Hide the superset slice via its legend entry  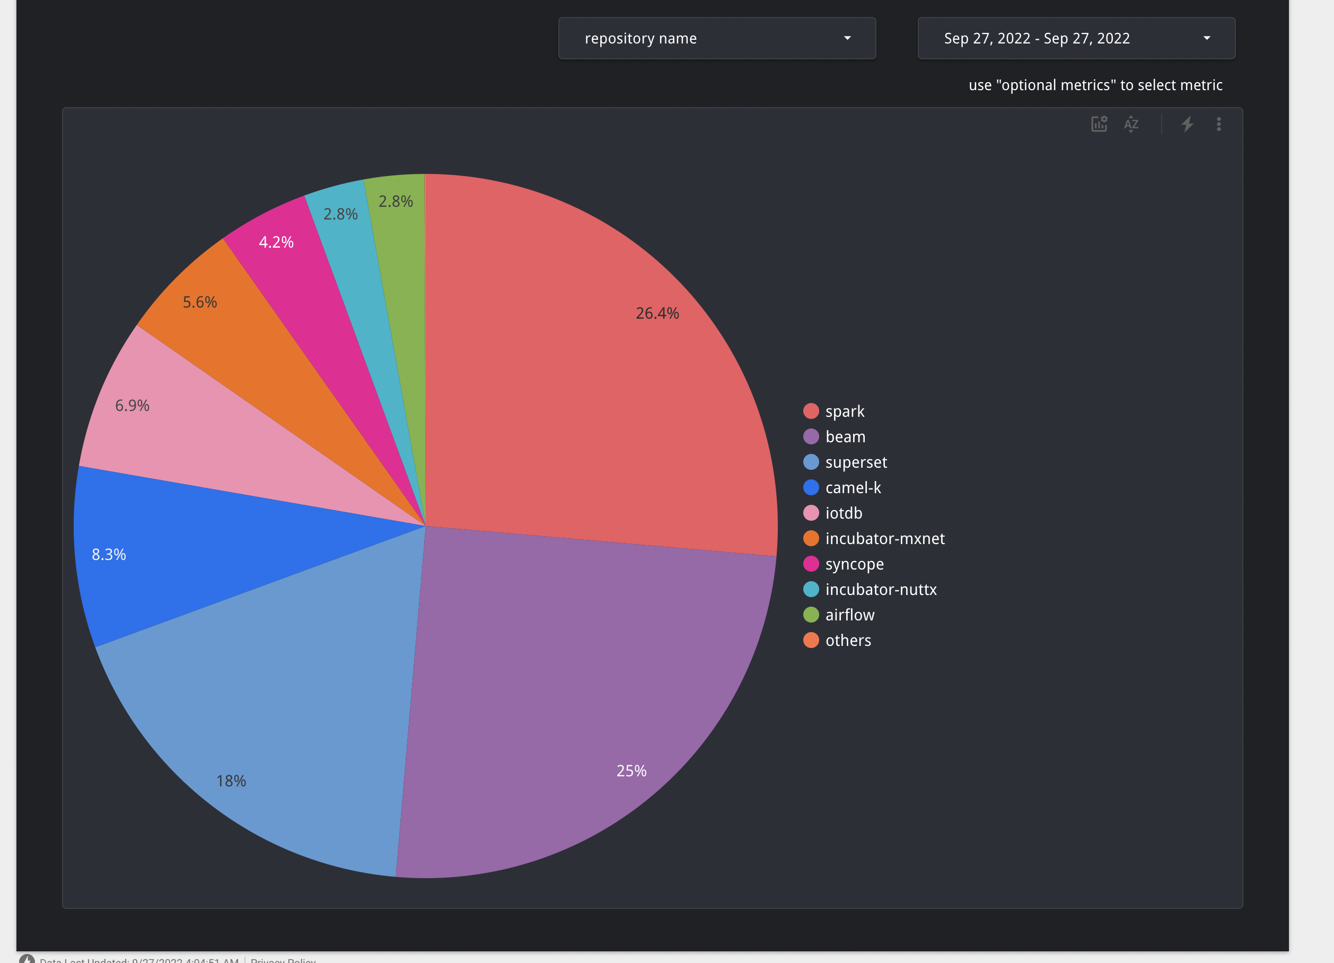[856, 462]
